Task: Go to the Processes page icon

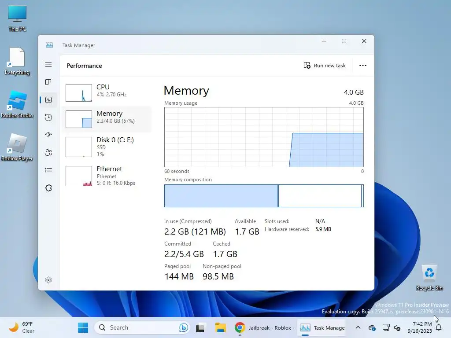Action: (48, 82)
